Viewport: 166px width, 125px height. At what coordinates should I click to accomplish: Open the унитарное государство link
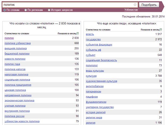click(100, 107)
